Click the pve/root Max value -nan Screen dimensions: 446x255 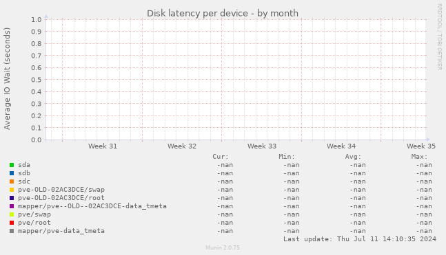[x=424, y=223]
